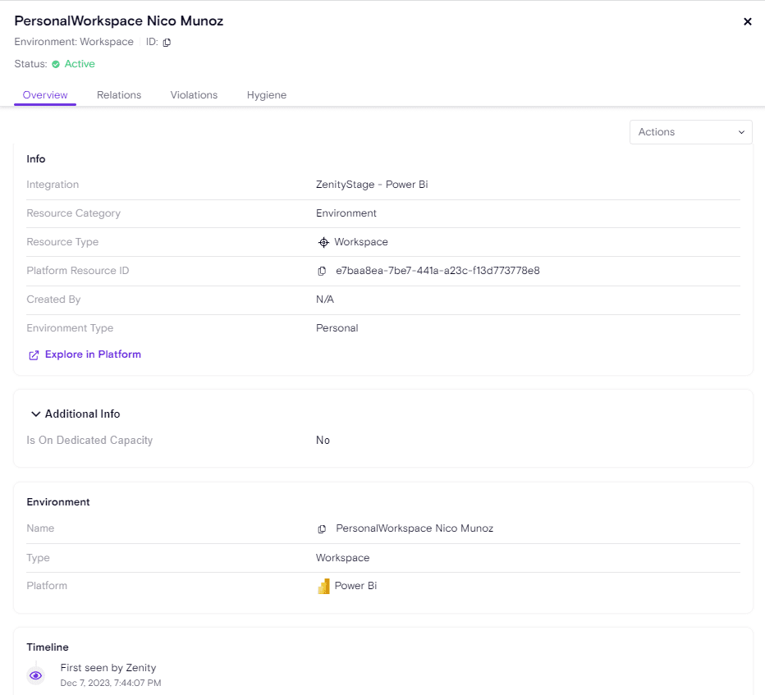Click the eye icon in Timeline

click(x=35, y=675)
